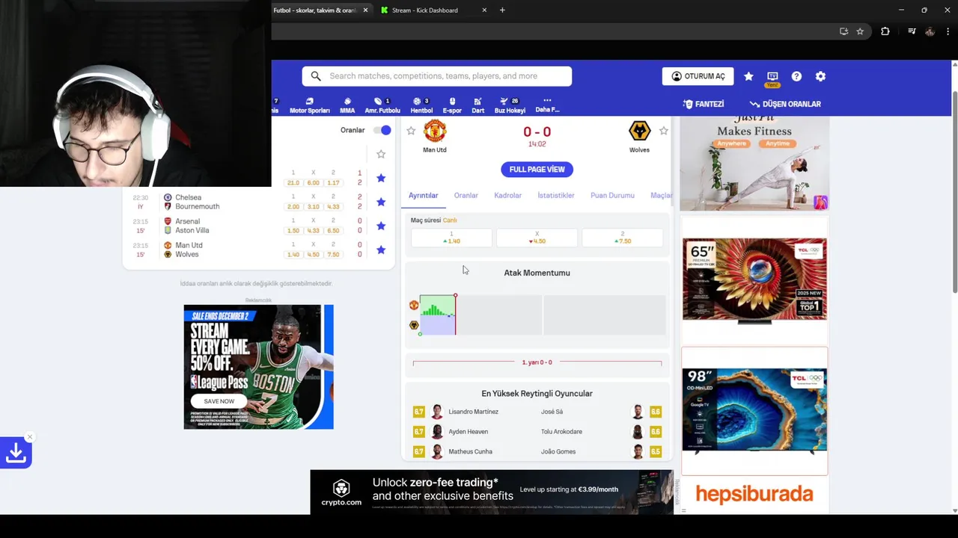Click Wolves attack momentum team icon
The height and width of the screenshot is (538, 958).
(x=414, y=325)
